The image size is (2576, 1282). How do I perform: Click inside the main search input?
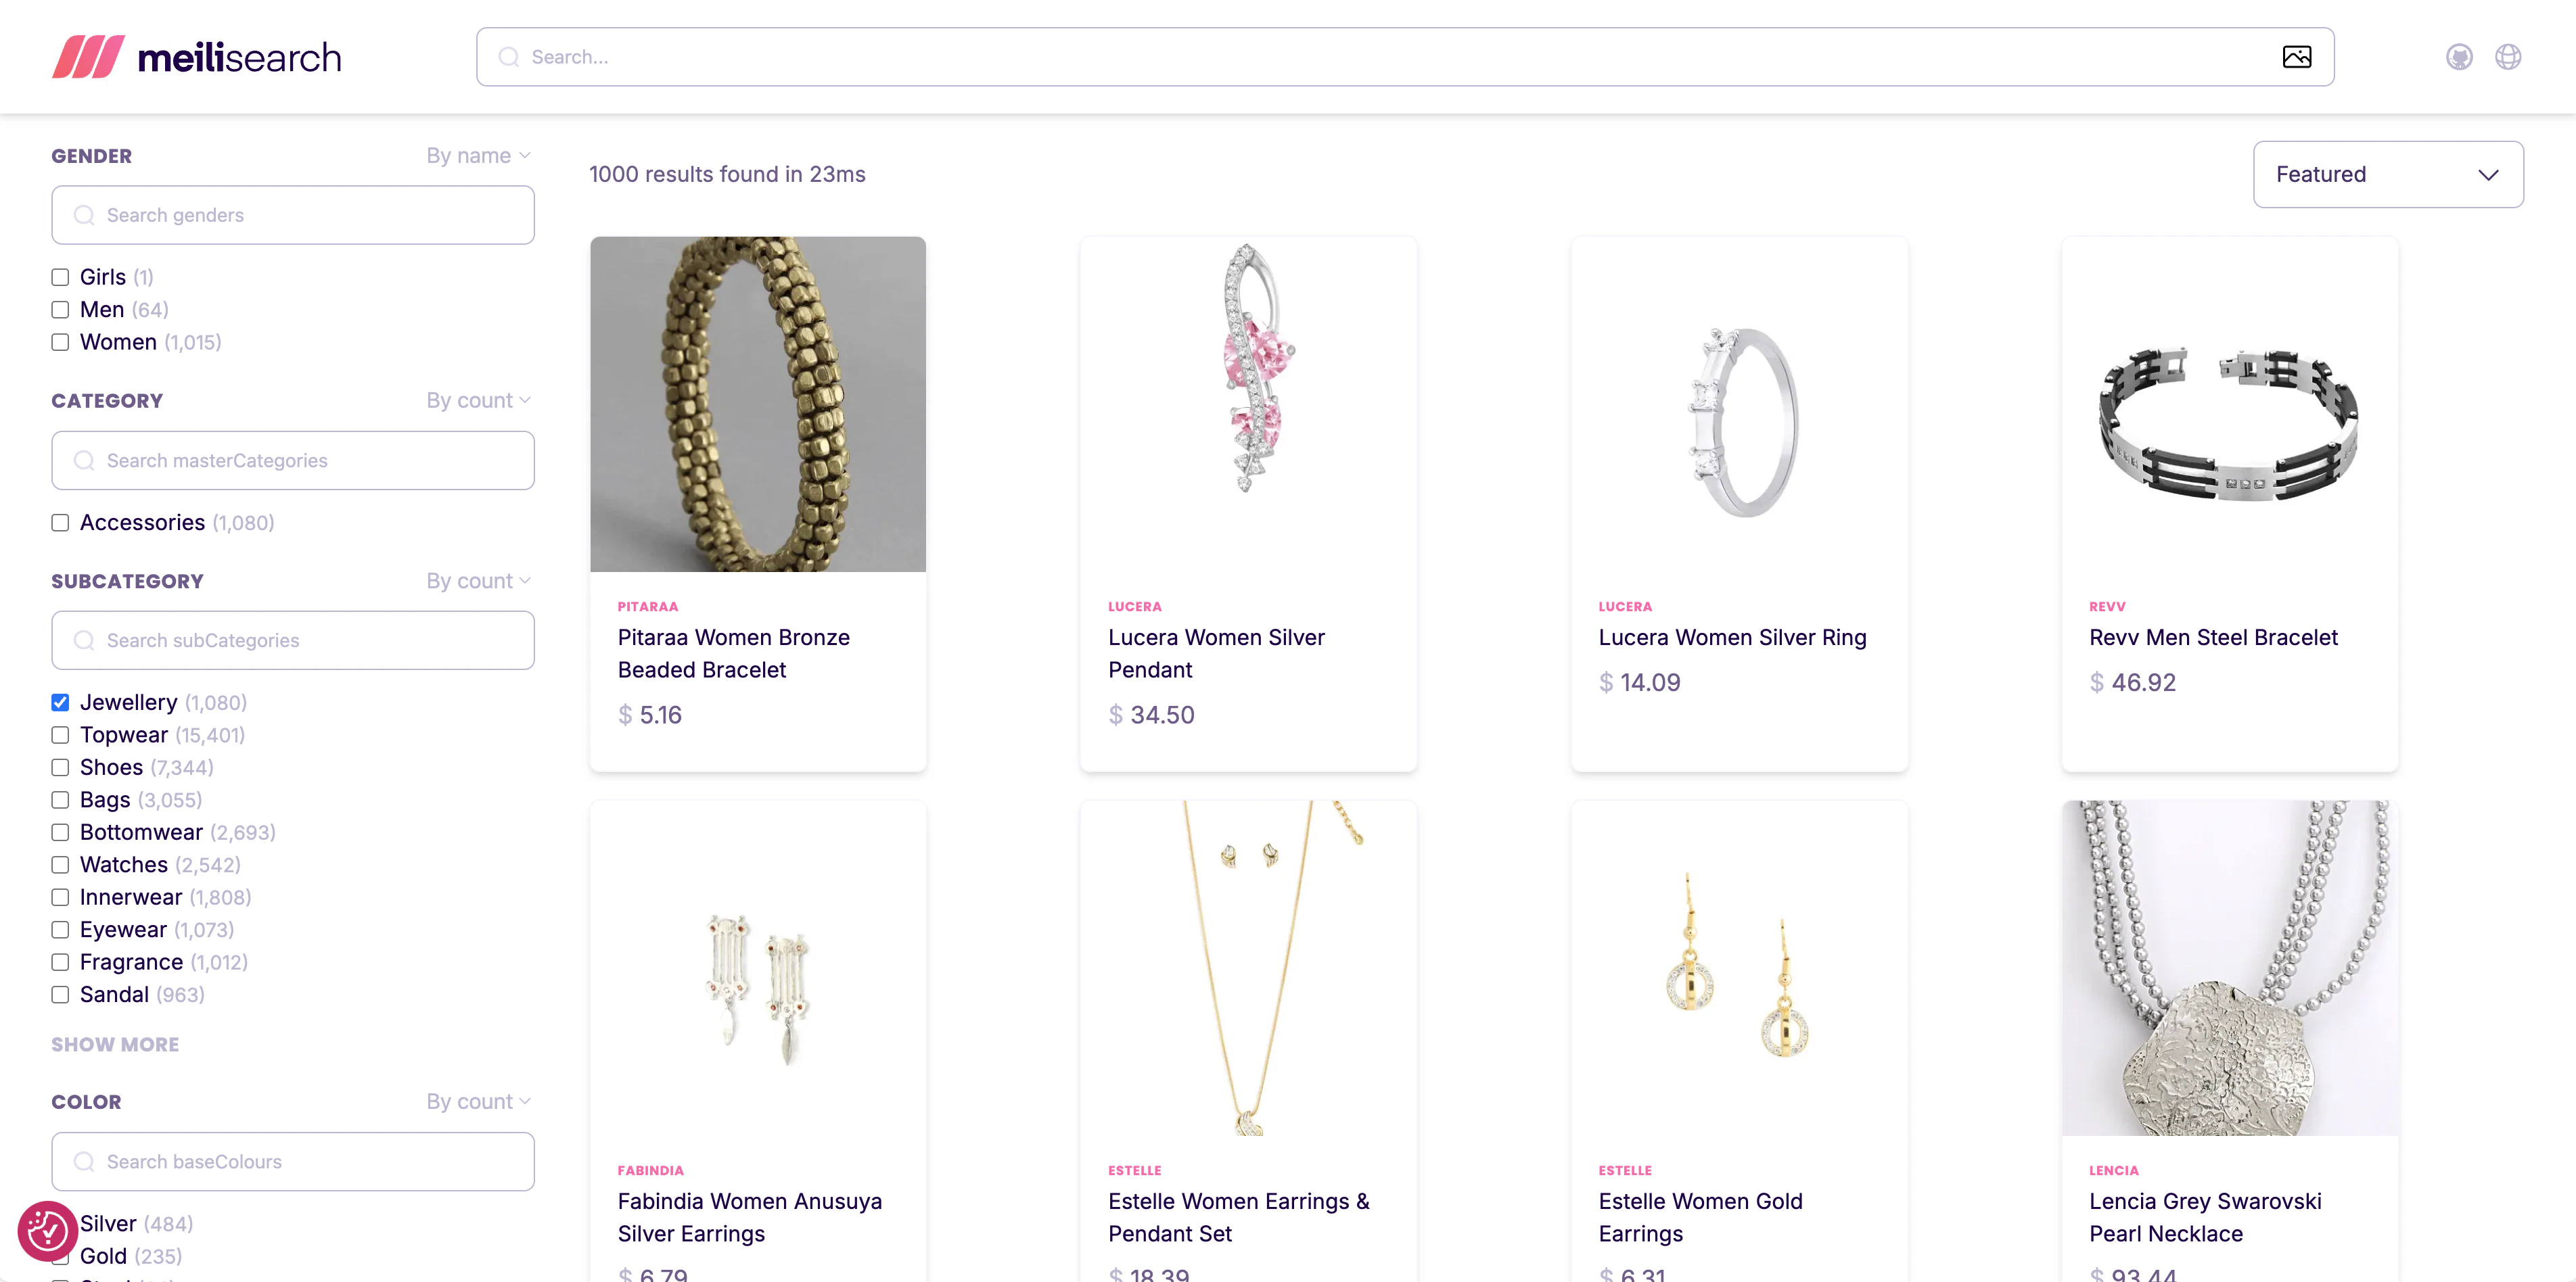1000,57
